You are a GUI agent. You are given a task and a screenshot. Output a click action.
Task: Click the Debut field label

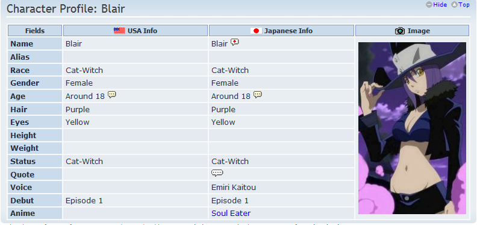pos(22,201)
